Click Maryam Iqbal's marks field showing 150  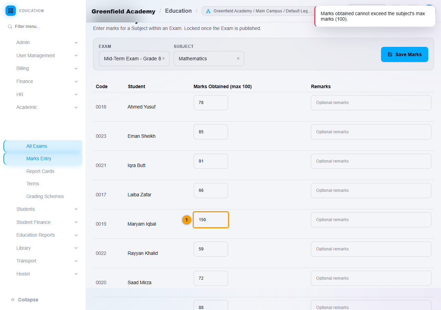pyautogui.click(x=211, y=220)
